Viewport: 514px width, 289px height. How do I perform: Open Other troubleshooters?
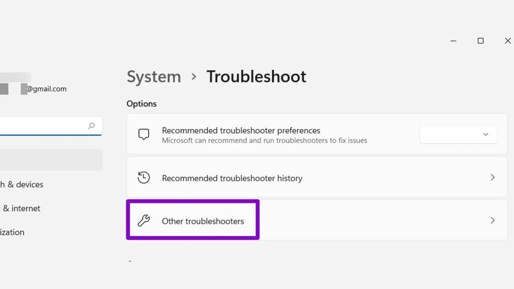tap(203, 221)
